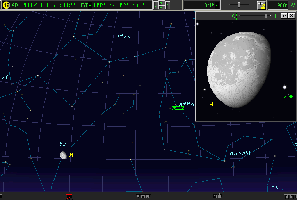Click the plus sign right of view slider
Viewport: 297px width, 200px height.
pyautogui.click(x=254, y=5)
